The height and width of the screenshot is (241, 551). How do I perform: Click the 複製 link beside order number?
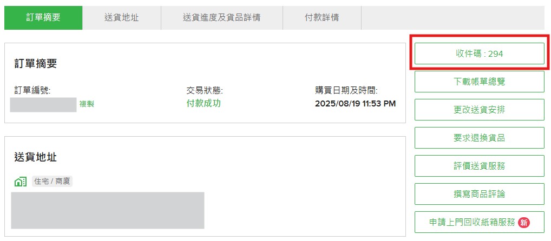[x=87, y=104]
